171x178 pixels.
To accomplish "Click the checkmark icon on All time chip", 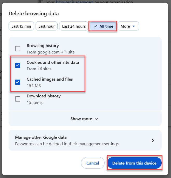I will coord(95,26).
